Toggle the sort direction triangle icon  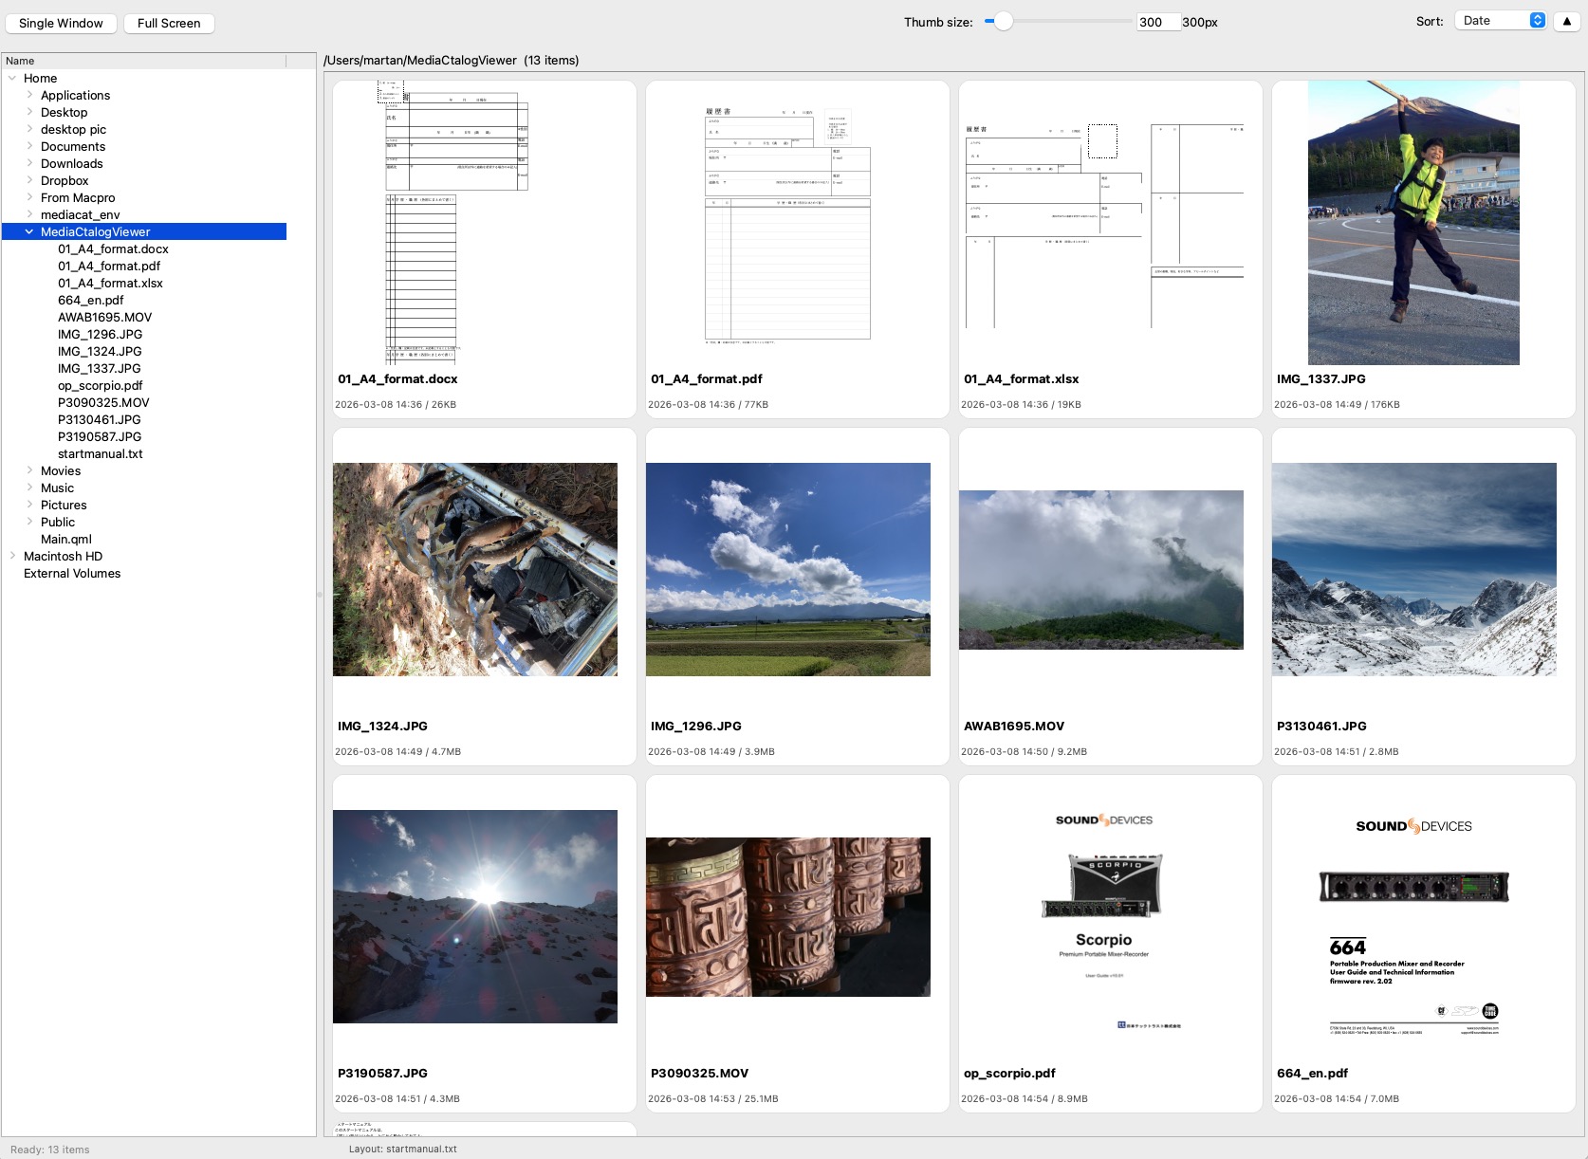(1565, 20)
